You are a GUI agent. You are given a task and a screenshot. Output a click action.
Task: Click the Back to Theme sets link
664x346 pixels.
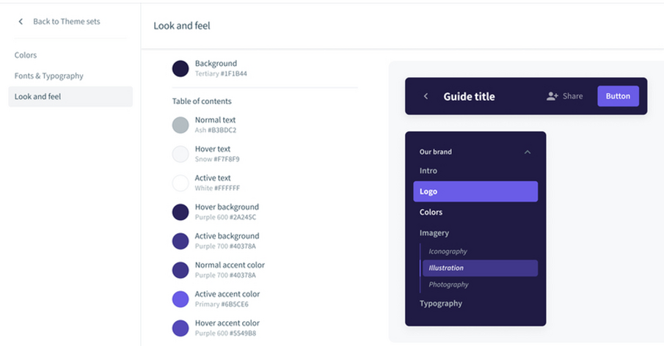pyautogui.click(x=67, y=21)
